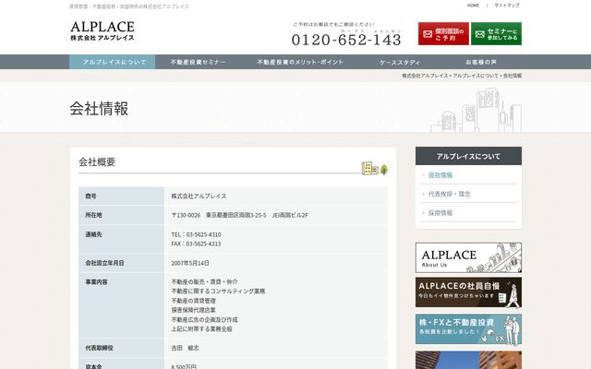Click the 株式会社アルプレイス table cell value
This screenshot has width=591, height=369.
click(x=199, y=196)
